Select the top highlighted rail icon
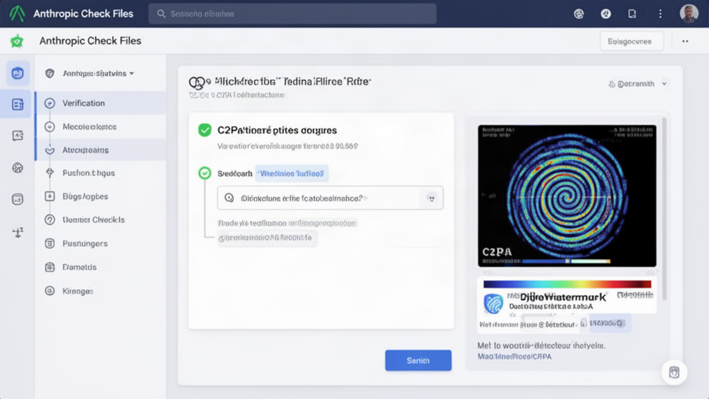 (17, 73)
